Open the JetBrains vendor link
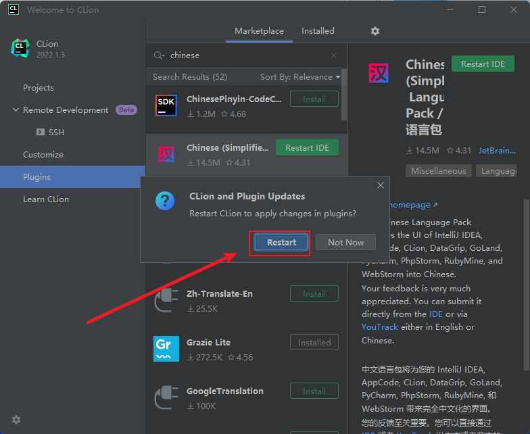 [497, 151]
